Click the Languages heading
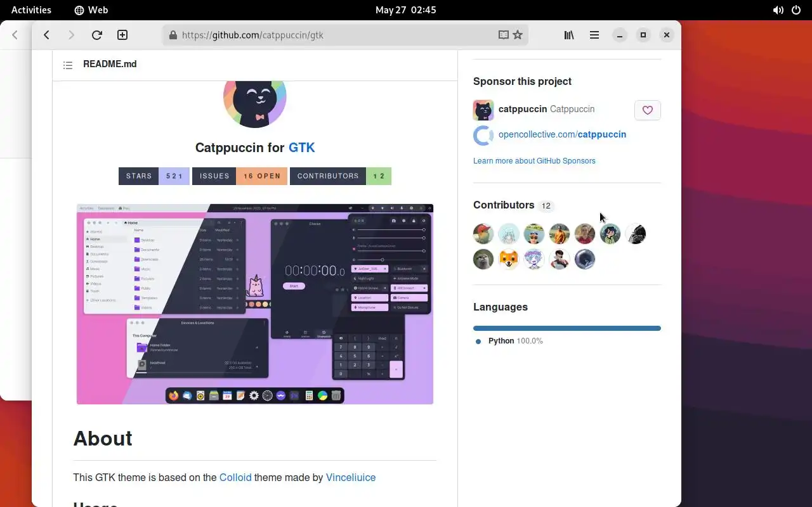Screen dimensions: 812x507 [501, 307]
